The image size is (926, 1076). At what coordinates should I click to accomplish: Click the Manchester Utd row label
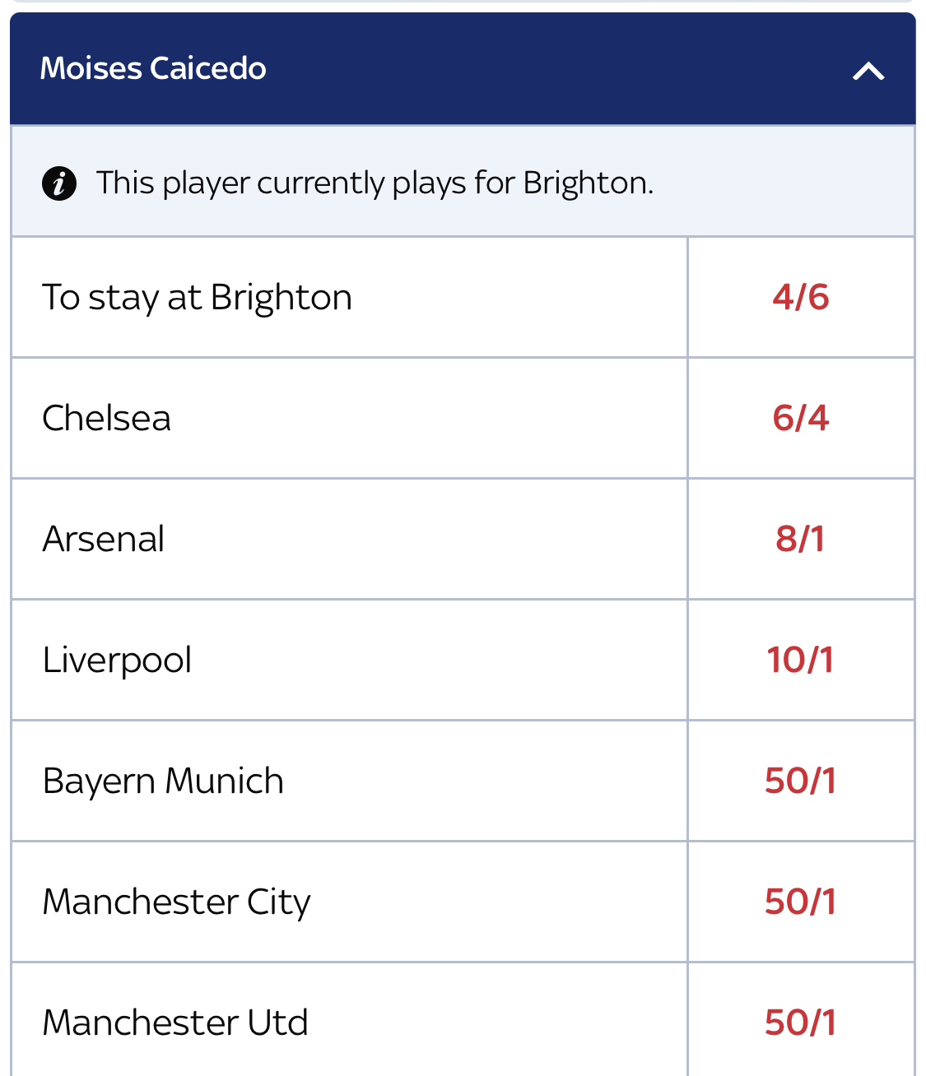pos(174,1023)
